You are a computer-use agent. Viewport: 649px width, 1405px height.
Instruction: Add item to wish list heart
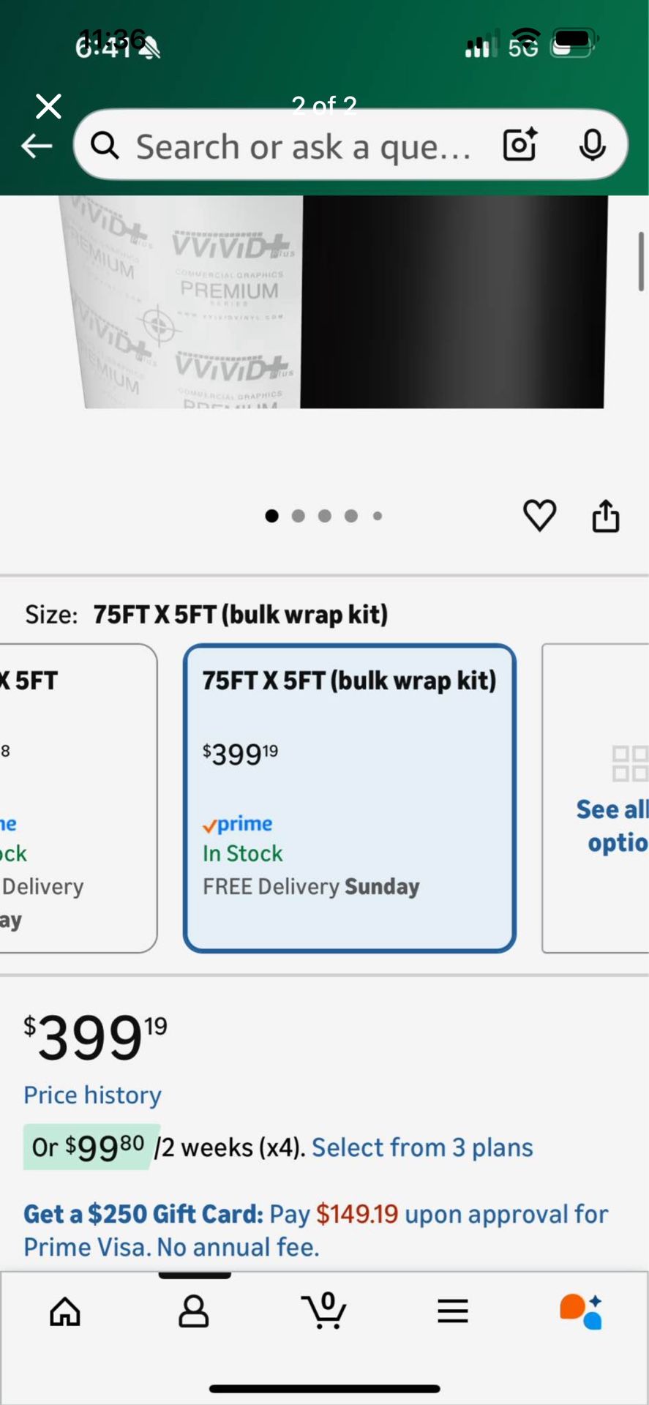click(x=539, y=516)
